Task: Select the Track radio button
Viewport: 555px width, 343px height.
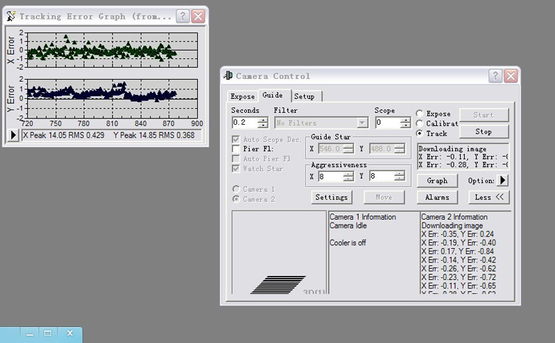Action: 420,133
